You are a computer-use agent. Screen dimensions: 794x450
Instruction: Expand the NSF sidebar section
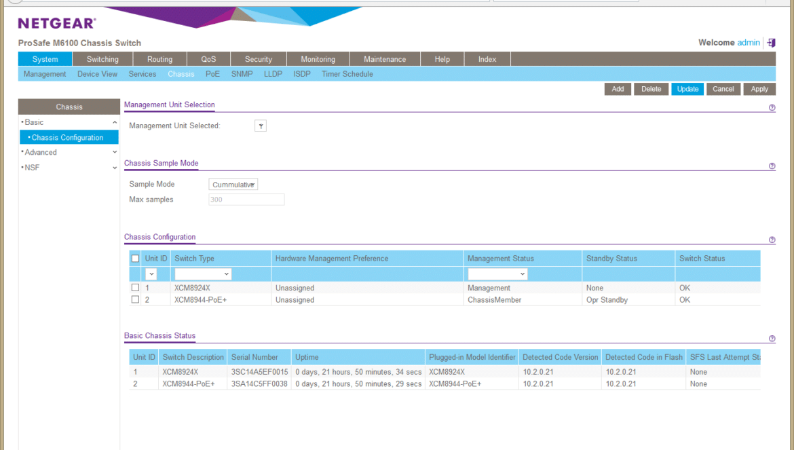(115, 168)
